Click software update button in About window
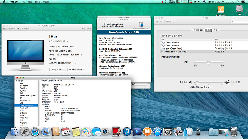The width and height of the screenshot is (248, 139). click(76, 69)
